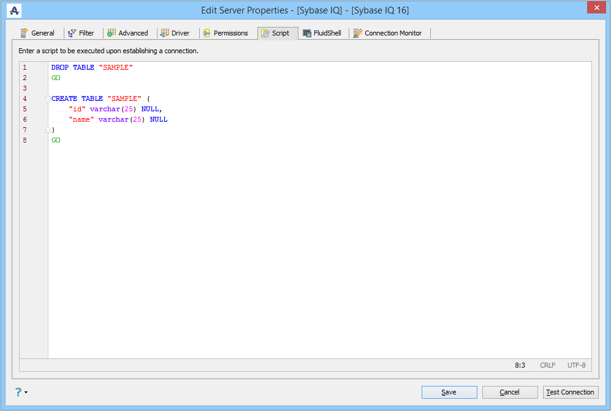Click the CREATE keyword on line 4
The width and height of the screenshot is (611, 411).
pyautogui.click(x=64, y=98)
